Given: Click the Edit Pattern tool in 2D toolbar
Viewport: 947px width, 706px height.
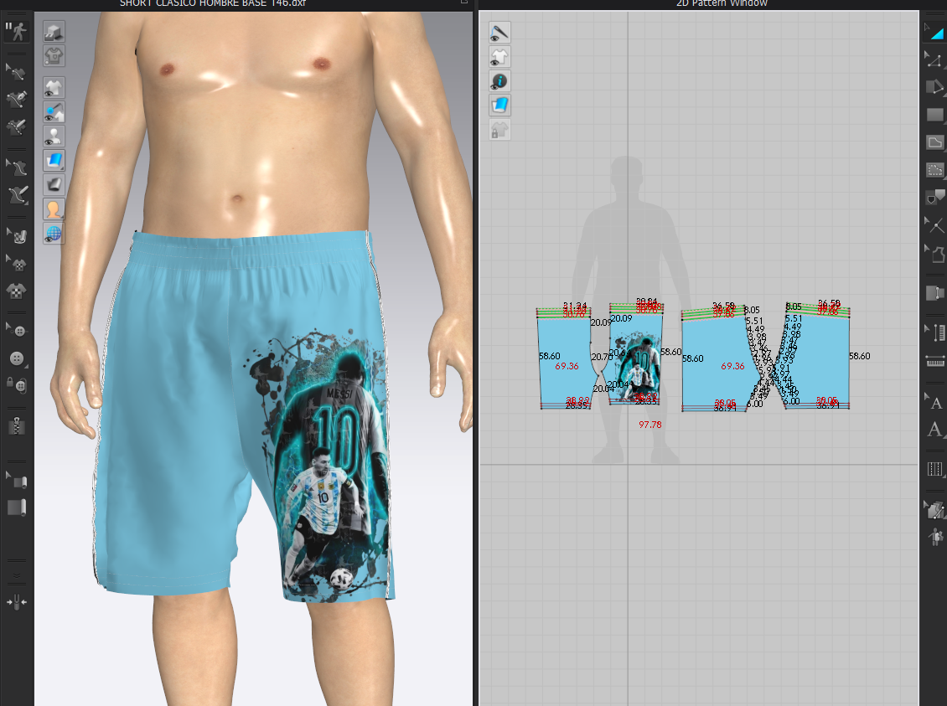Looking at the screenshot, I should (934, 58).
